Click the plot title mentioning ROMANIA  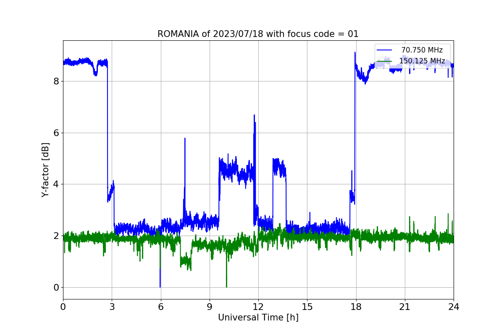pyautogui.click(x=258, y=34)
